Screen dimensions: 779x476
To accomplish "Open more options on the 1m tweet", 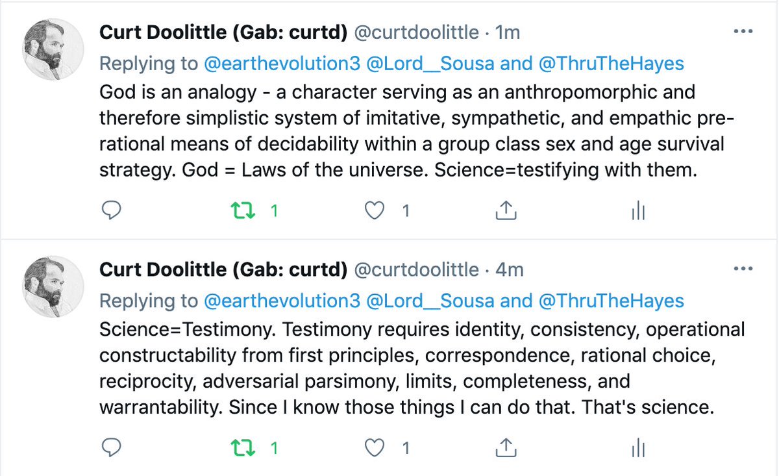I will 743,32.
